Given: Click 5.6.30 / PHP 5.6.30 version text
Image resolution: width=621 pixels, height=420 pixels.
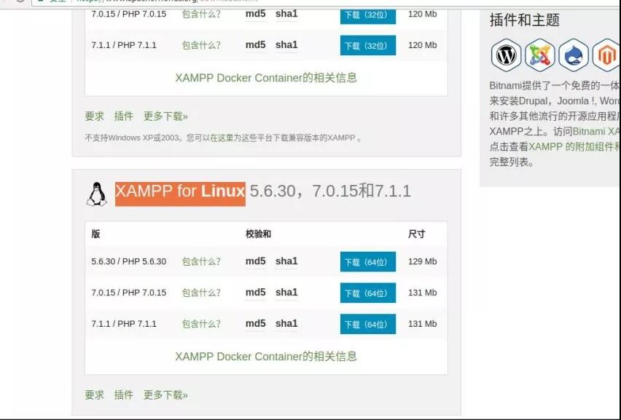Looking at the screenshot, I should (129, 261).
